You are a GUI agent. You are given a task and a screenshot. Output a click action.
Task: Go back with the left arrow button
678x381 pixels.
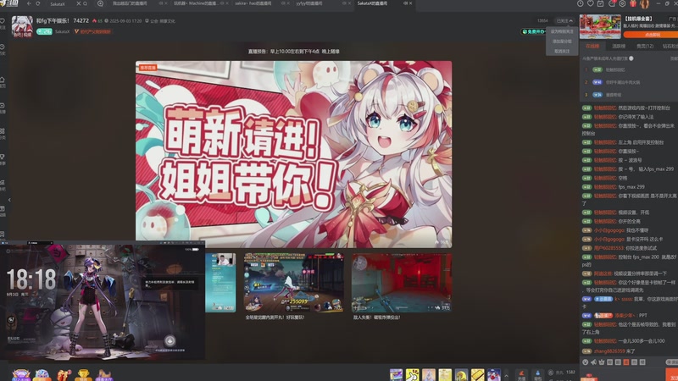(29, 3)
